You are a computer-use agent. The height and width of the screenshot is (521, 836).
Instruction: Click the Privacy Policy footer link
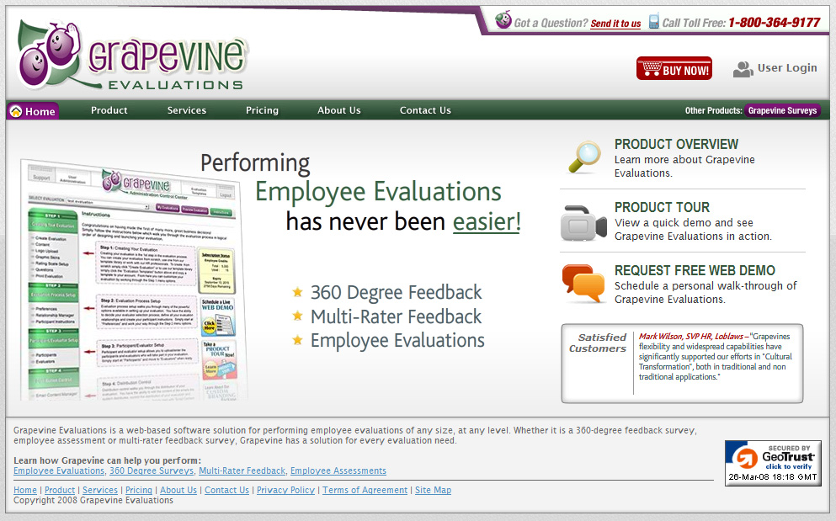click(285, 491)
